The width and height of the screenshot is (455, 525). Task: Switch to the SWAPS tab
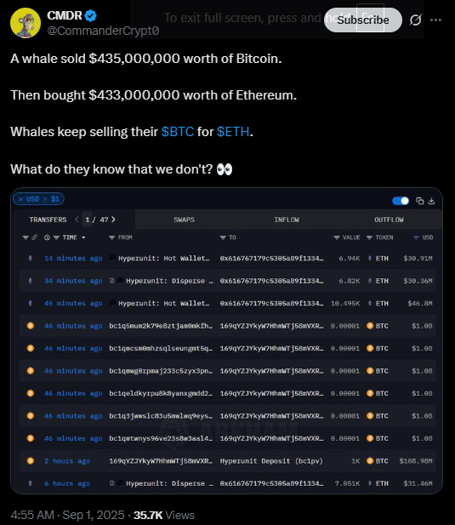click(184, 220)
